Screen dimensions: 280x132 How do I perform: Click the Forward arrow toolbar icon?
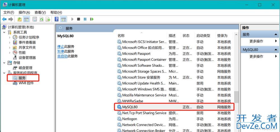coord(11,19)
